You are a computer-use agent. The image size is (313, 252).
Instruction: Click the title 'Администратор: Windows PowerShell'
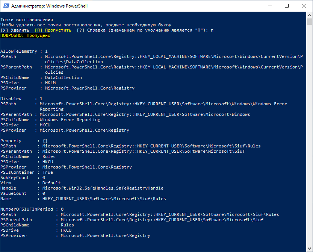pos(49,6)
